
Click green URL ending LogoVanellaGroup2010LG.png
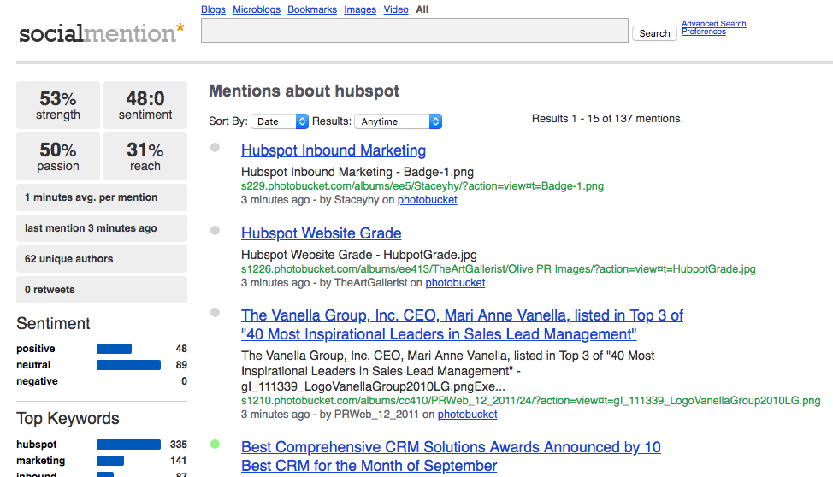(531, 401)
